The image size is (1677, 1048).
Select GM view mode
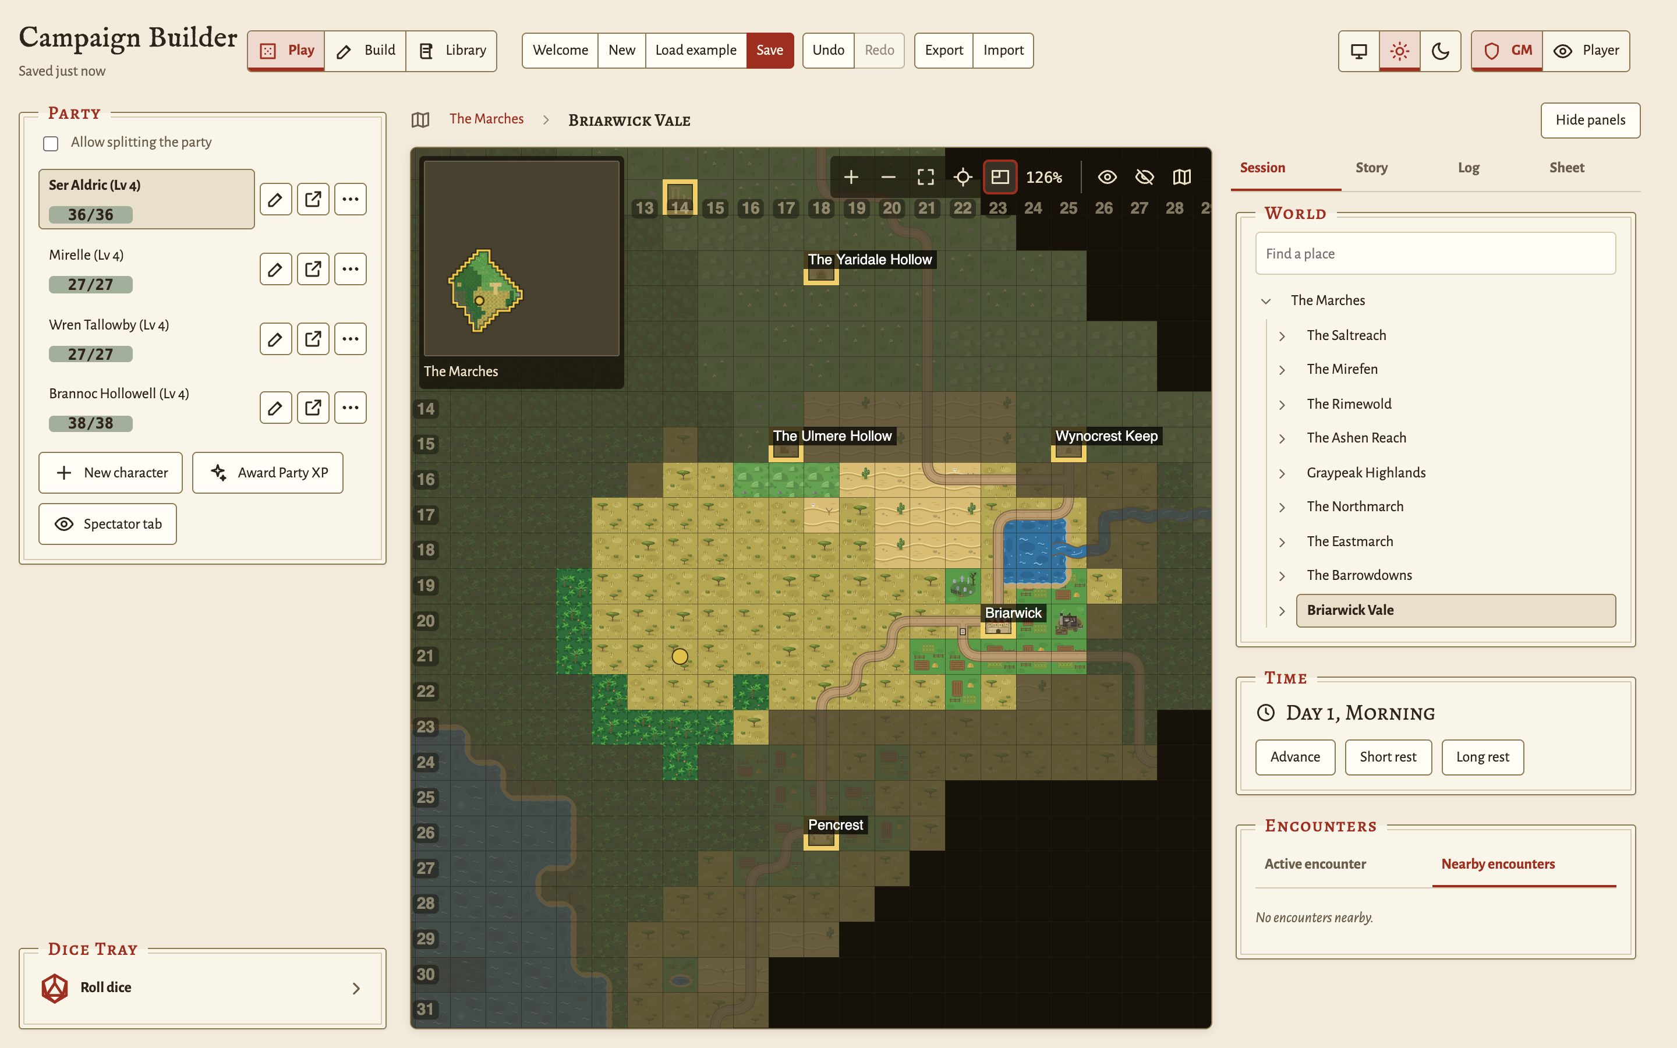click(x=1507, y=51)
